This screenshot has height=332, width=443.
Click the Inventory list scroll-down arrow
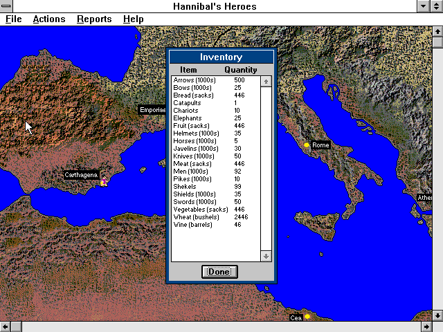(266, 256)
